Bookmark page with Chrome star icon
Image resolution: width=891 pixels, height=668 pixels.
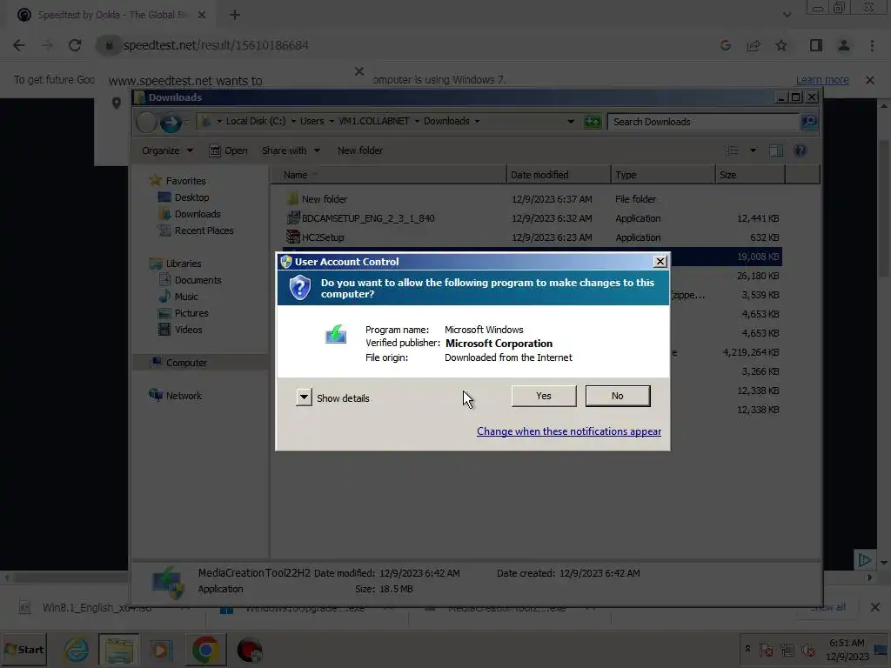pos(781,45)
